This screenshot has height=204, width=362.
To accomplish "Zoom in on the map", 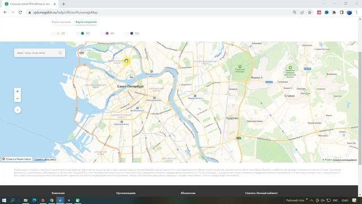I will (x=18, y=91).
